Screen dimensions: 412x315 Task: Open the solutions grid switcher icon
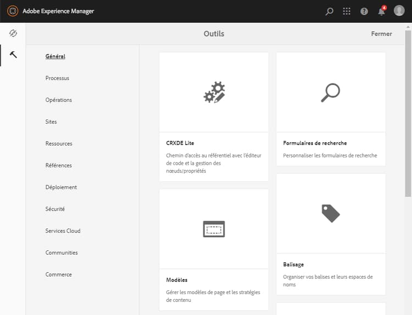click(347, 11)
